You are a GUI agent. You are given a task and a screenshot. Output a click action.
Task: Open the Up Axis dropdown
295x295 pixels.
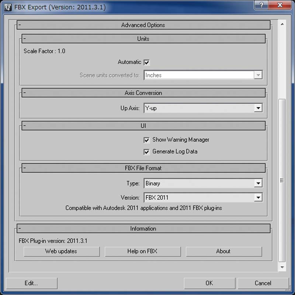(x=203, y=108)
